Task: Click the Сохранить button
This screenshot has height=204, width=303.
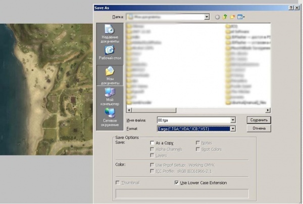Action: click(x=259, y=120)
